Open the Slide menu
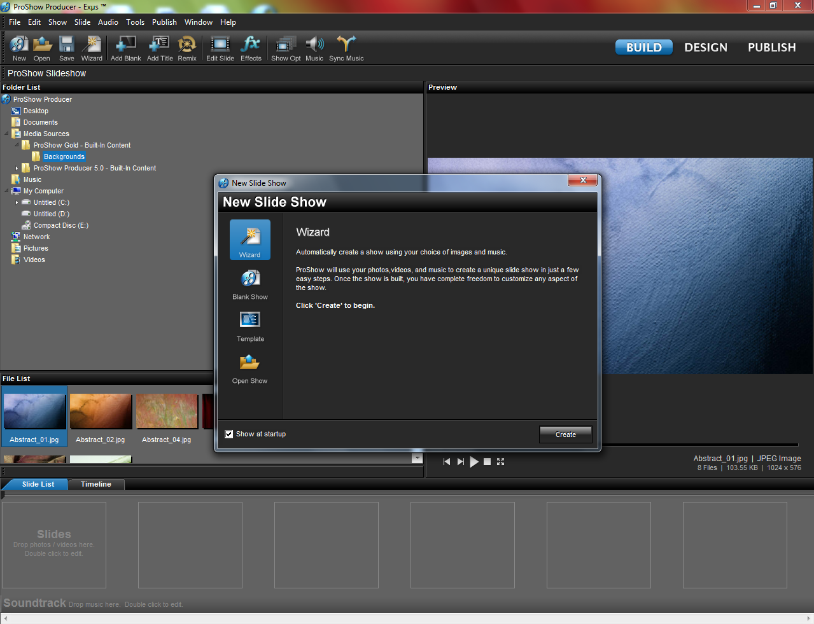 tap(83, 22)
